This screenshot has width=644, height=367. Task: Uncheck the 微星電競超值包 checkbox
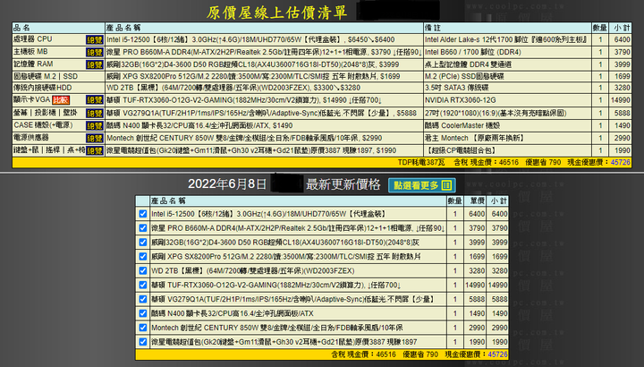[x=142, y=342]
